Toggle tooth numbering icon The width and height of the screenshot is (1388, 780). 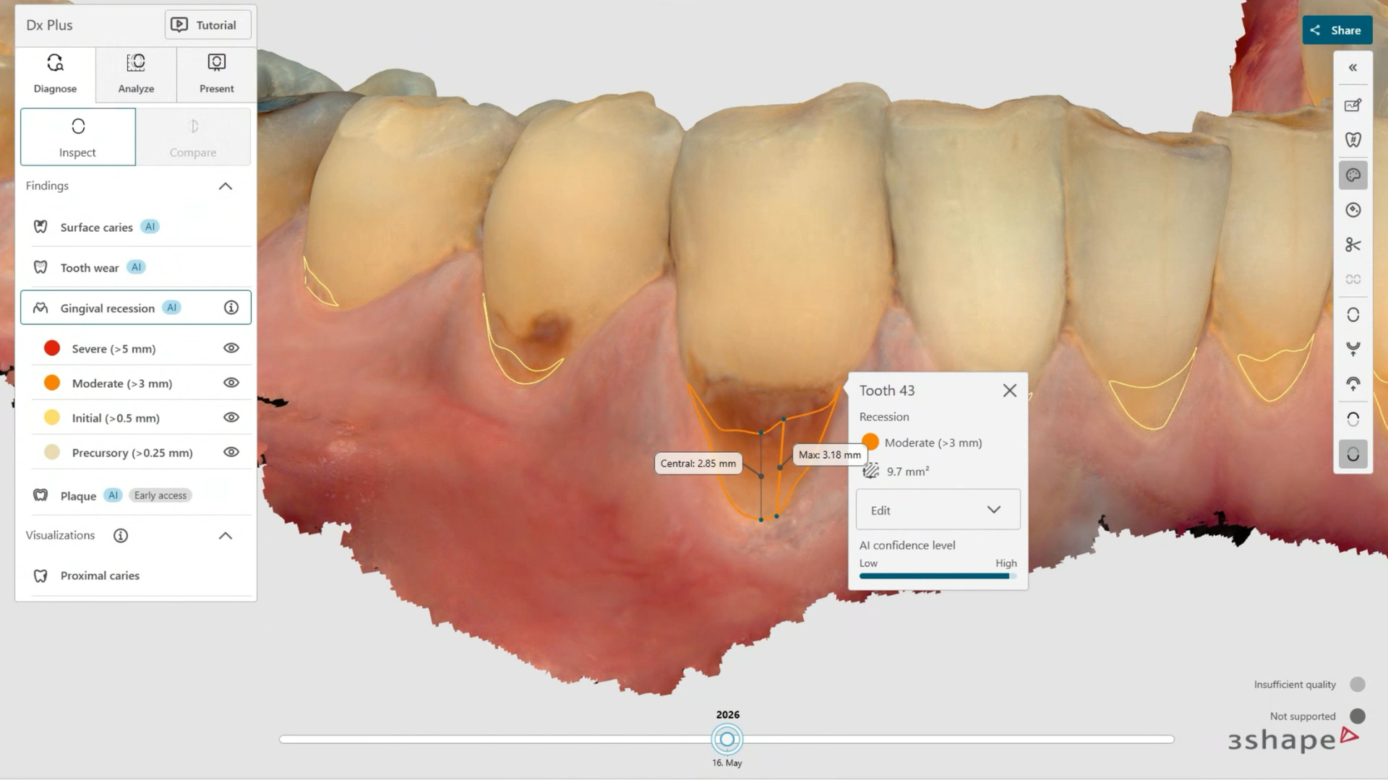[1353, 140]
